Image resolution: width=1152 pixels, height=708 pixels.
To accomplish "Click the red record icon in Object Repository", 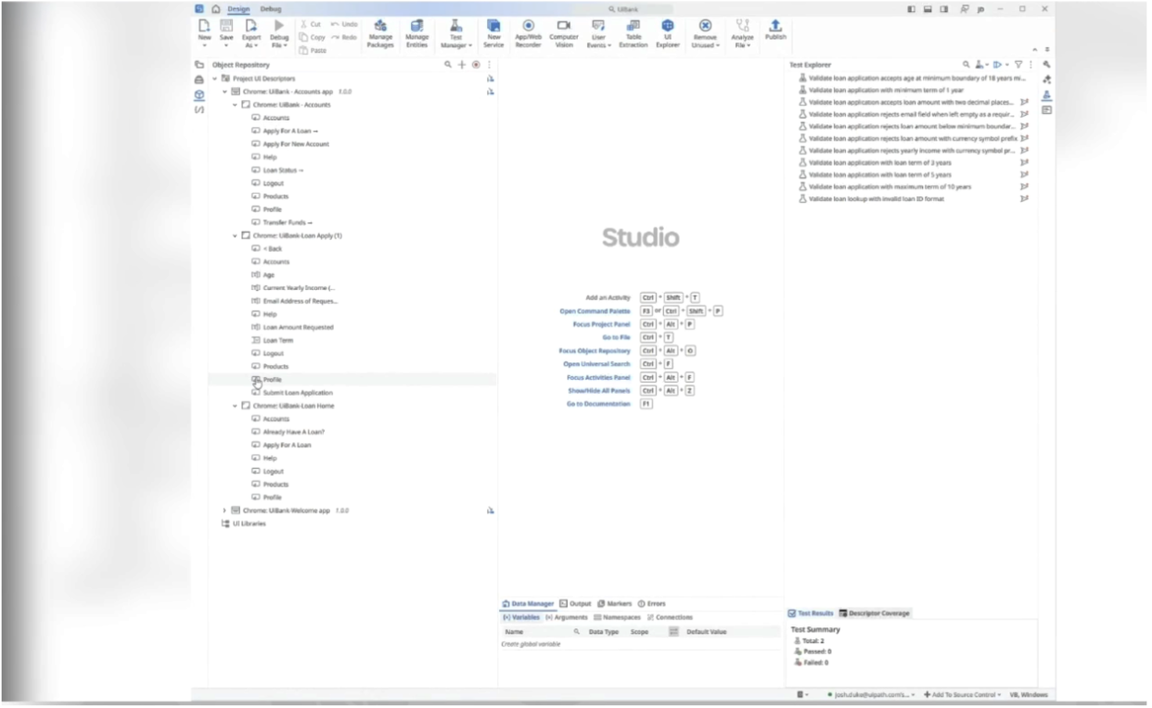I will coord(476,65).
